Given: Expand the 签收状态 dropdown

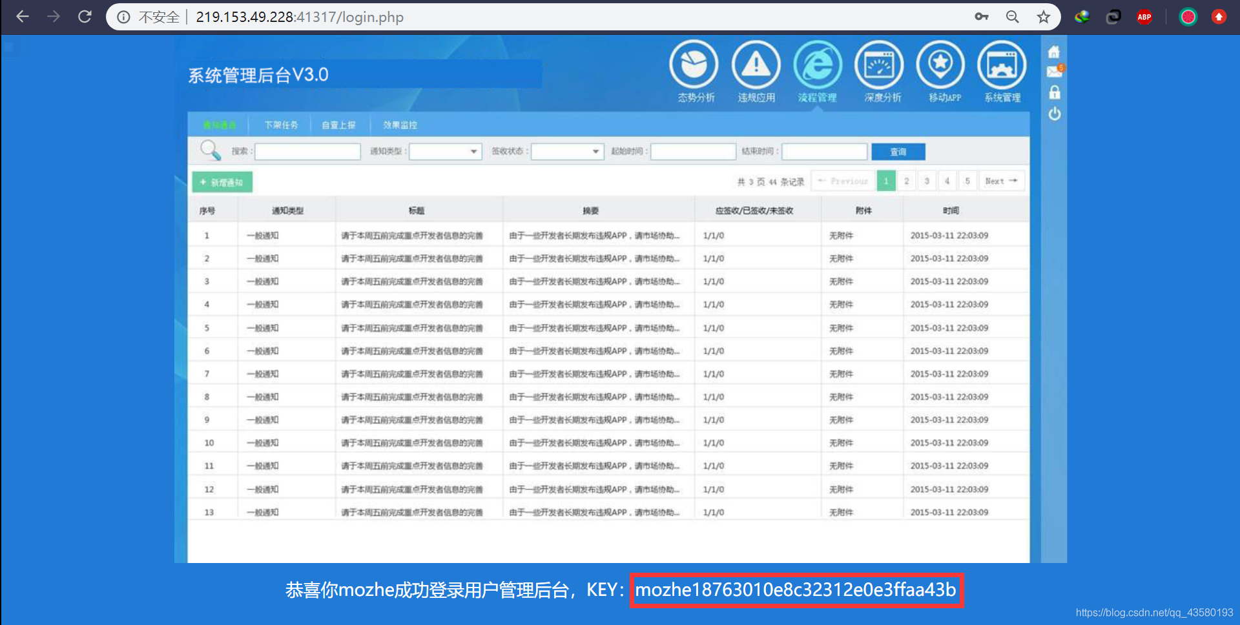Looking at the screenshot, I should (568, 152).
